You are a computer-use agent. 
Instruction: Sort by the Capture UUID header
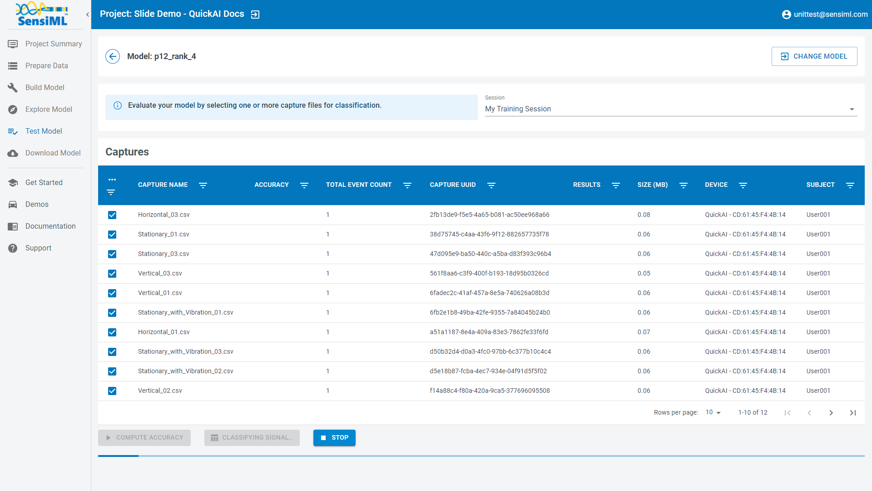(453, 185)
